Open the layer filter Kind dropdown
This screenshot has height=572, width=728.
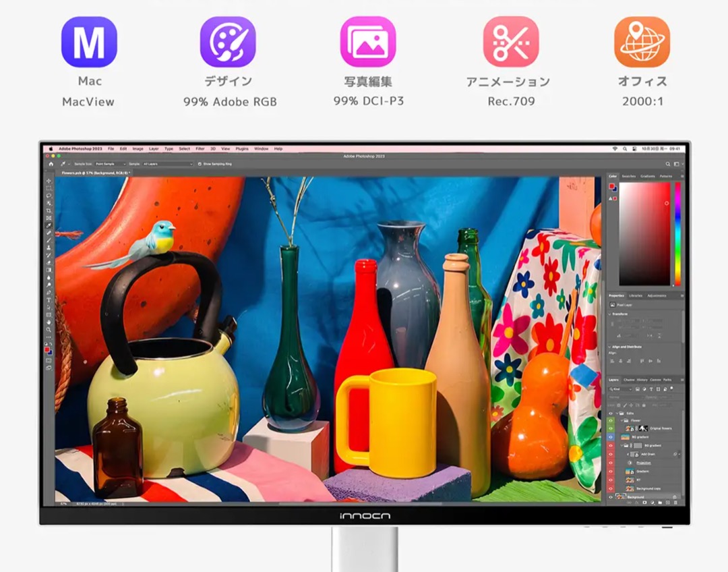620,389
